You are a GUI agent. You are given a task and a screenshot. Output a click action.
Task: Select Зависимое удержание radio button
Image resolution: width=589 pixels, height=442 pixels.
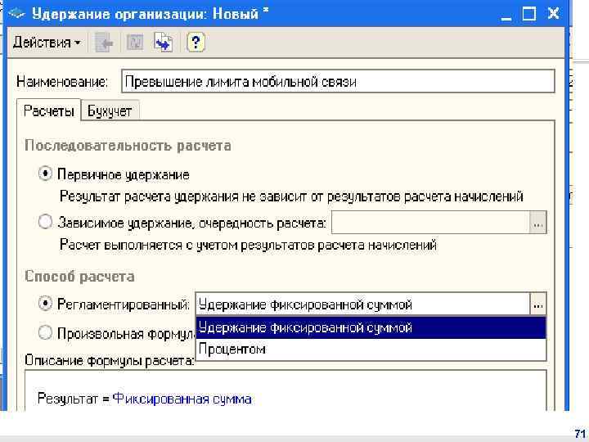(x=45, y=222)
